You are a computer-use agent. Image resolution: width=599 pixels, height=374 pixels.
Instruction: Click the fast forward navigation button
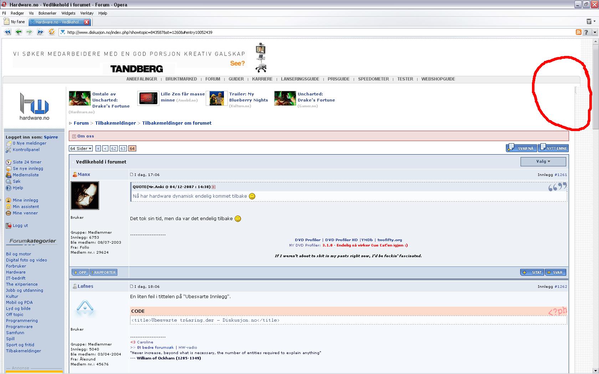pos(40,32)
